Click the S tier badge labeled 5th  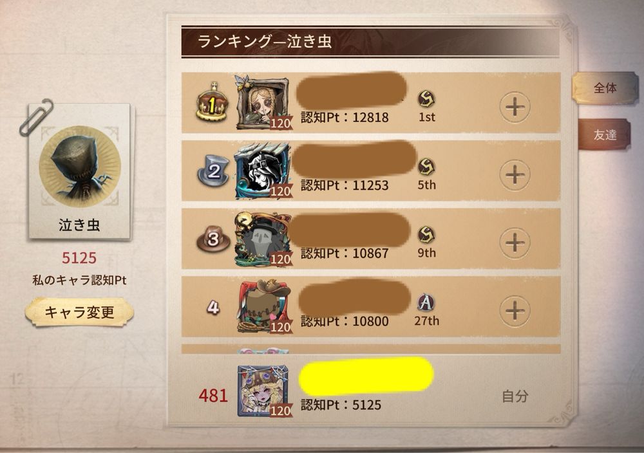click(x=427, y=167)
